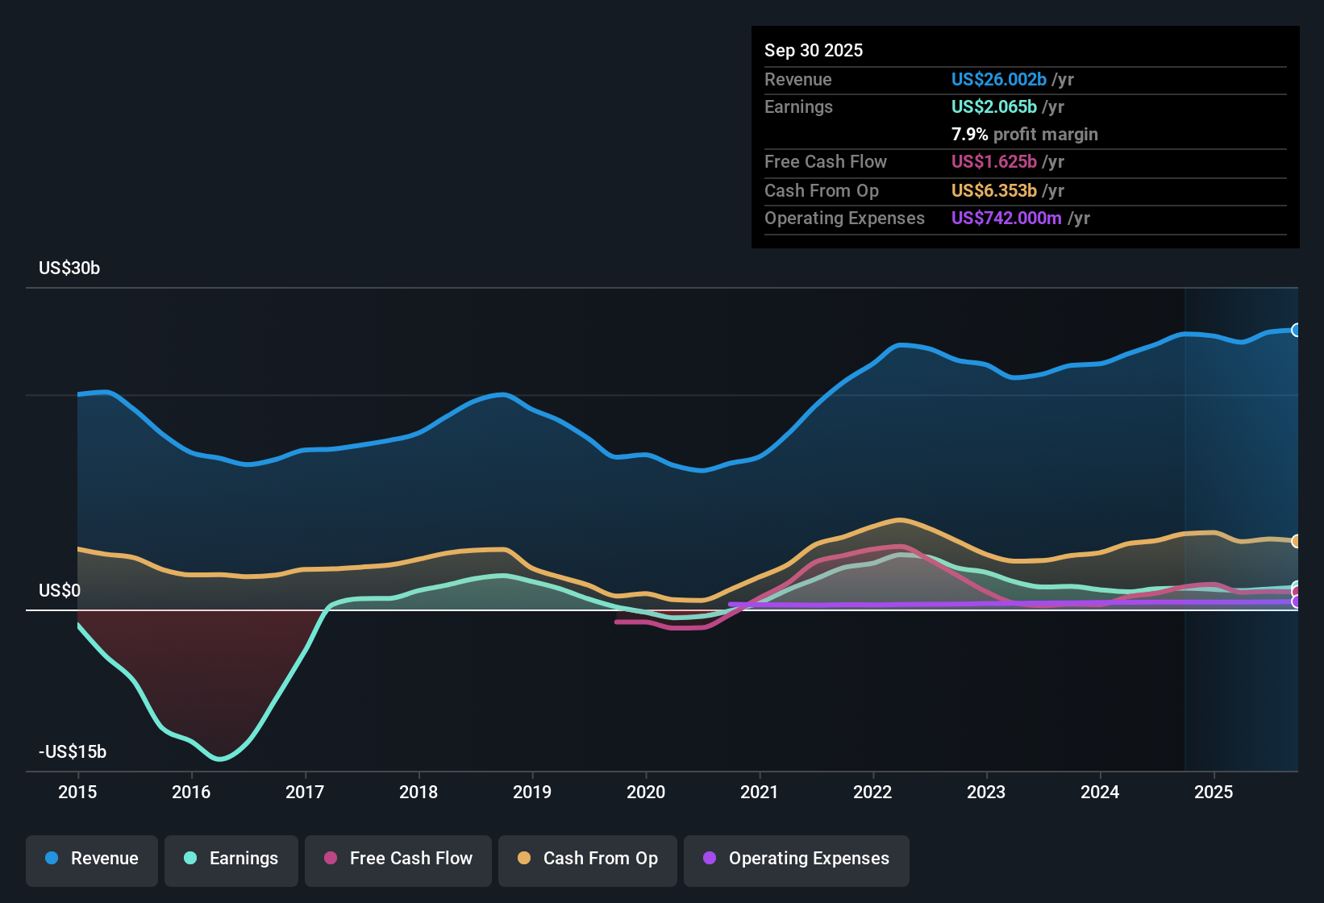This screenshot has height=903, width=1324.
Task: Toggle the Earnings series off
Action: coord(231,859)
